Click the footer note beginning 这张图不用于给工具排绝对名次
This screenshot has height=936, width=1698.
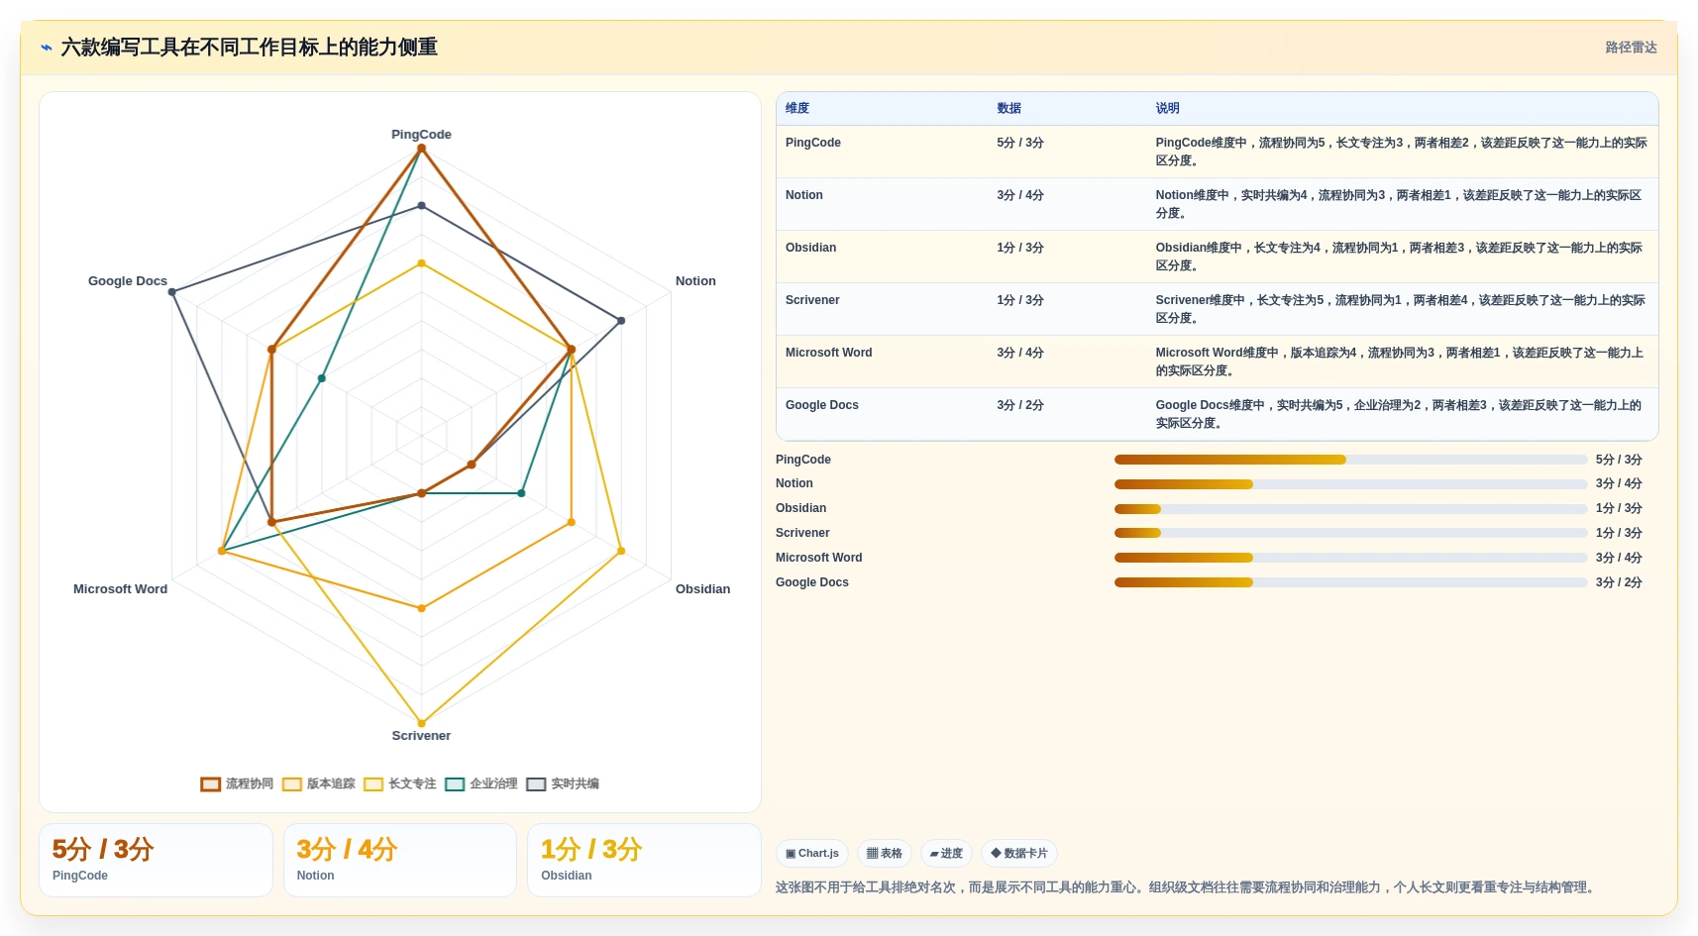tap(1187, 887)
